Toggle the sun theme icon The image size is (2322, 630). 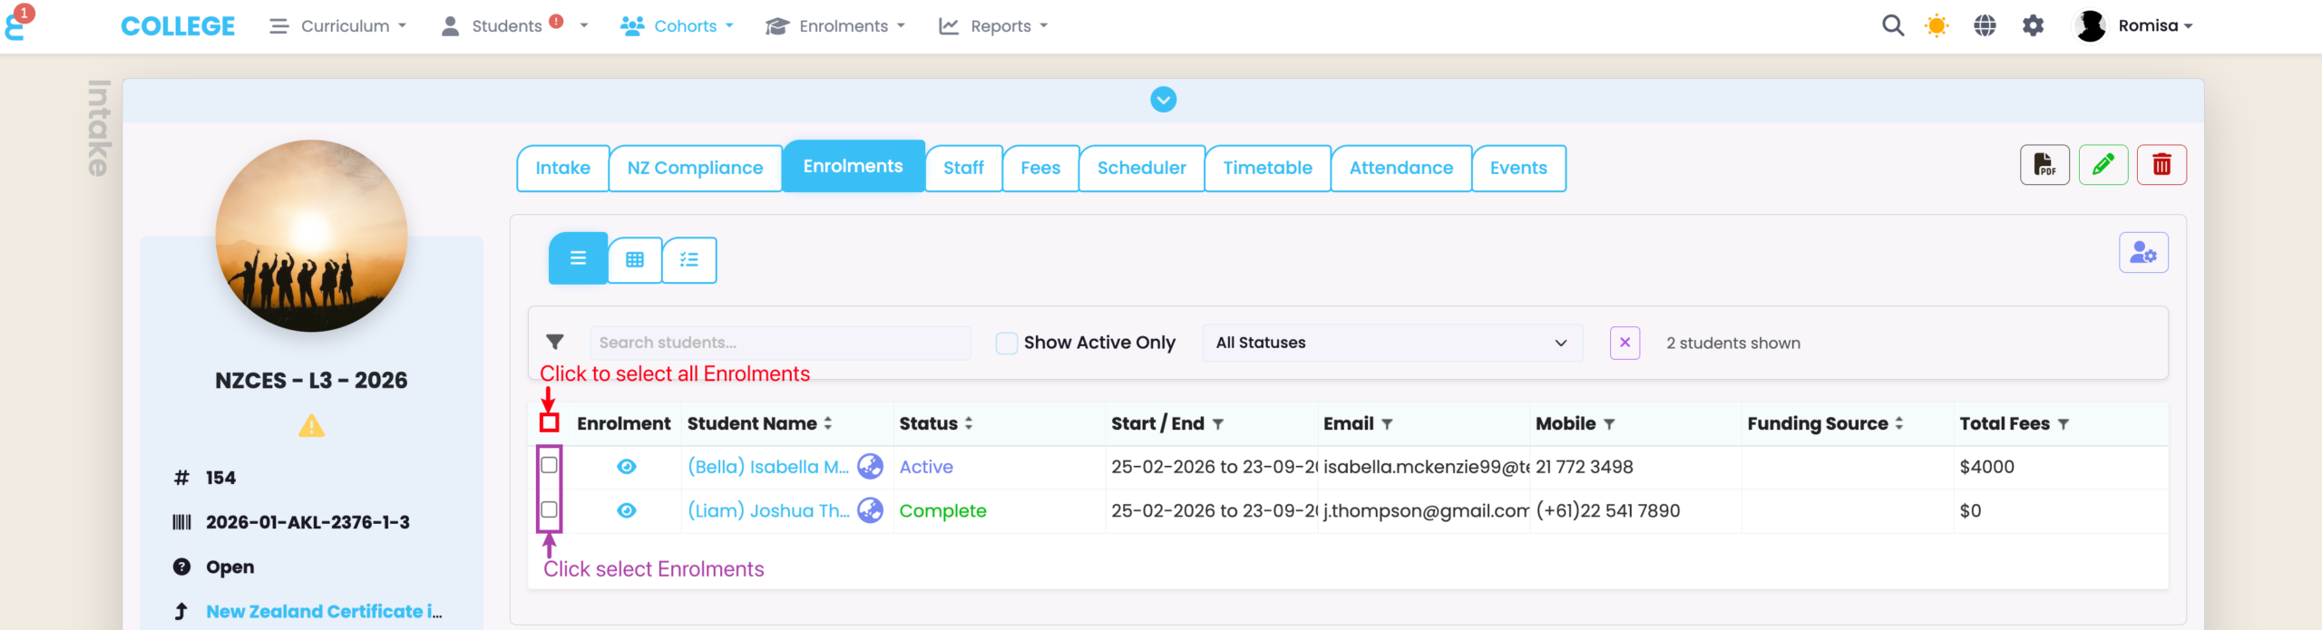[x=1936, y=25]
